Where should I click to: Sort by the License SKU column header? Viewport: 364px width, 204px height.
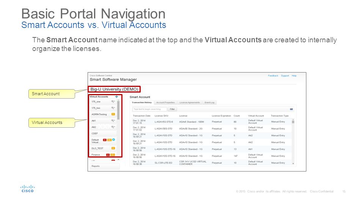point(162,116)
